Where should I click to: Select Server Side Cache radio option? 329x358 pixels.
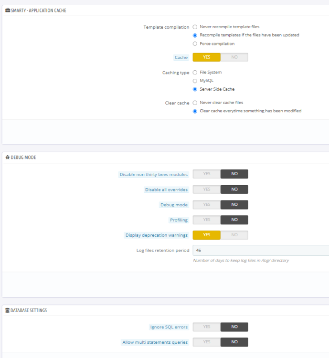195,89
